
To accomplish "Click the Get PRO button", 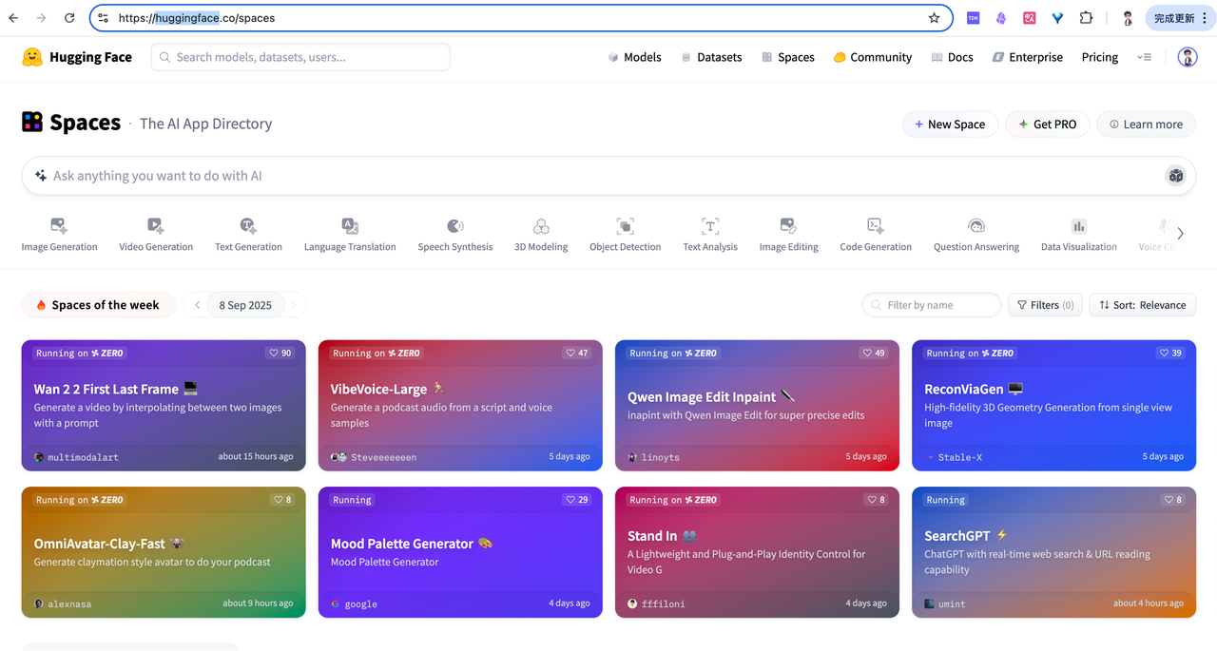I will click(1048, 124).
